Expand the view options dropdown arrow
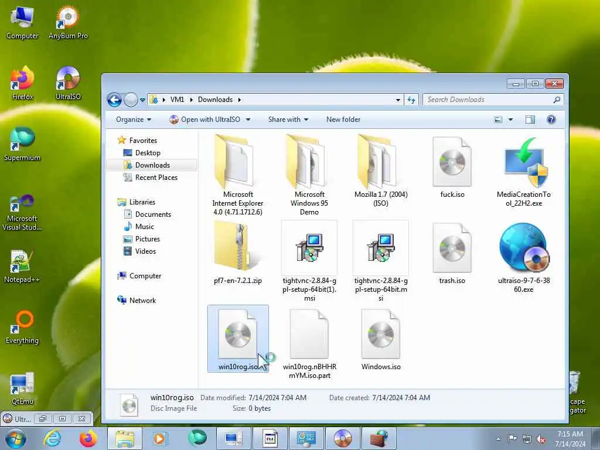This screenshot has width=600, height=450. pos(510,120)
